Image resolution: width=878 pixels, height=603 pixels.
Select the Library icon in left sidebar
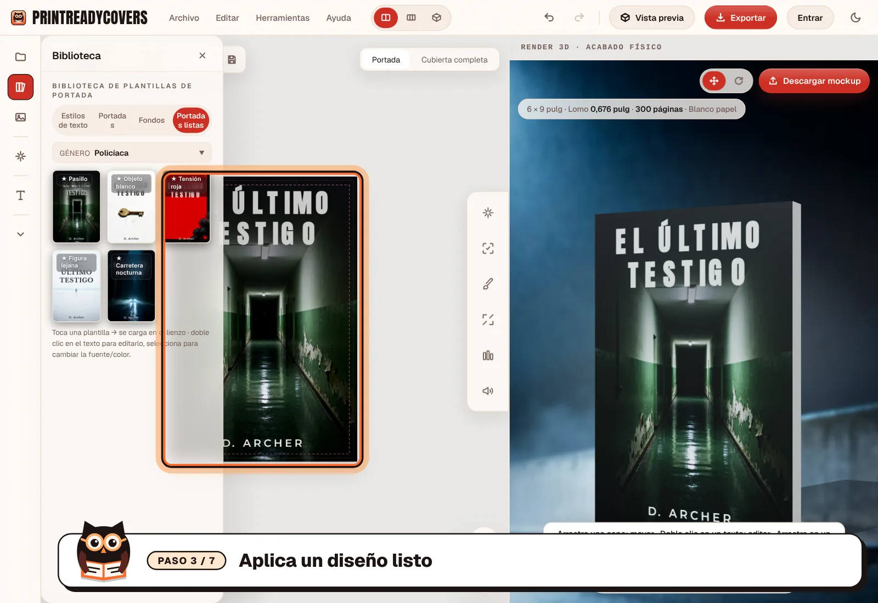[20, 87]
